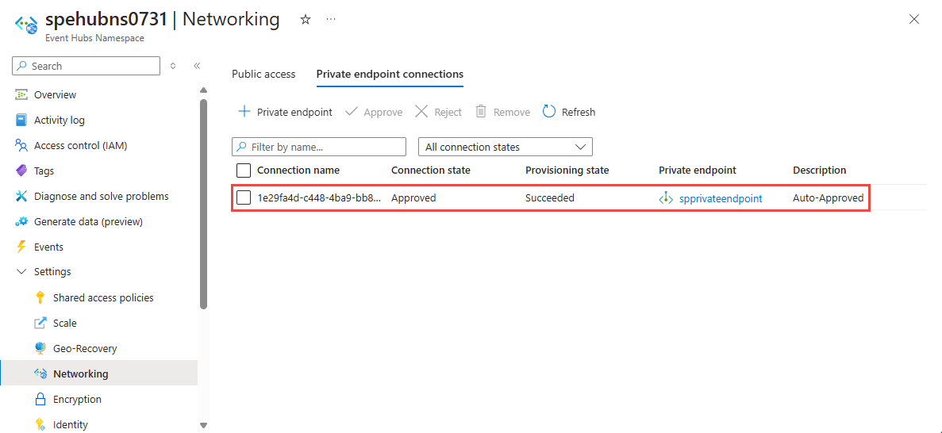The image size is (942, 433).
Task: Open Activity log
Action: click(60, 120)
